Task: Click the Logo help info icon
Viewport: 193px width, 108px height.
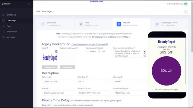Action: (x=47, y=48)
